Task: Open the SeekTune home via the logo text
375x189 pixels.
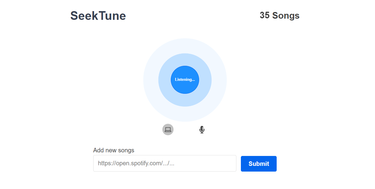Action: tap(98, 16)
